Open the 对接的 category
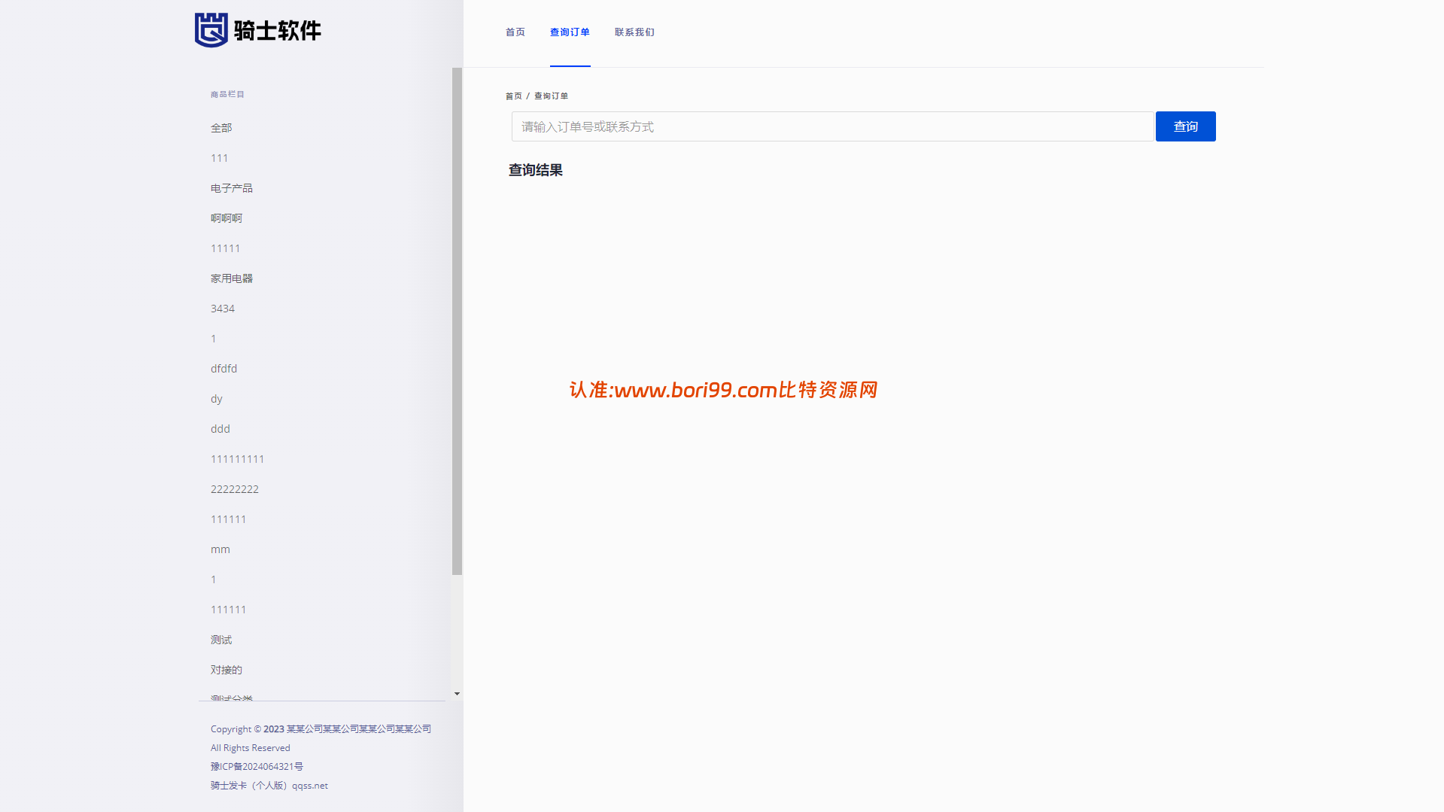The image size is (1444, 812). [226, 670]
